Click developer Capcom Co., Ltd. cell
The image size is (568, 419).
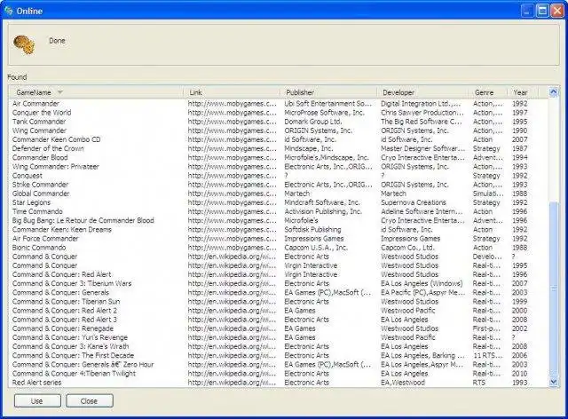407,248
